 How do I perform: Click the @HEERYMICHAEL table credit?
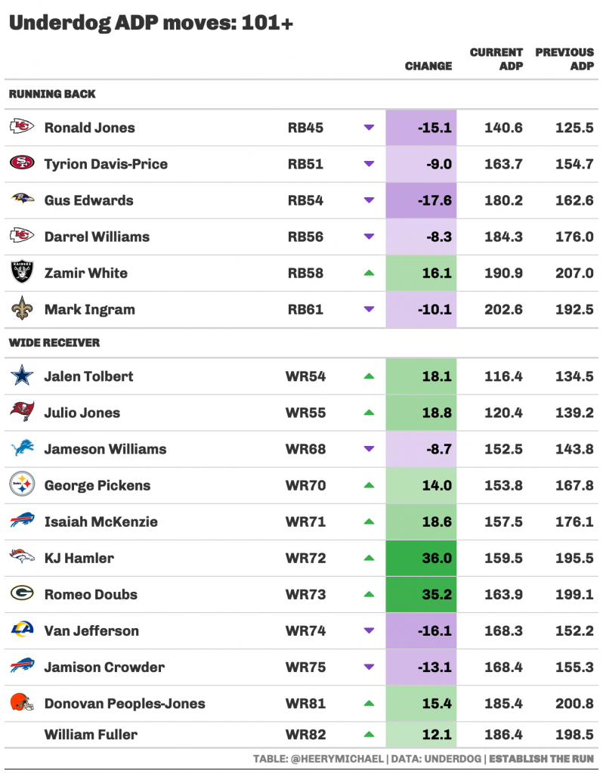(337, 759)
